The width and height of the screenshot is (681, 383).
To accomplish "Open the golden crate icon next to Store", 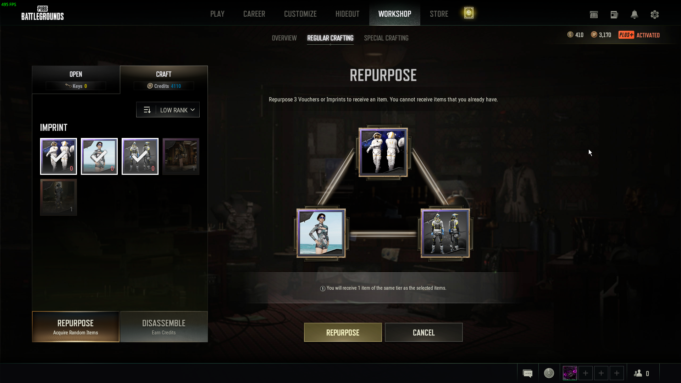I will 469,13.
